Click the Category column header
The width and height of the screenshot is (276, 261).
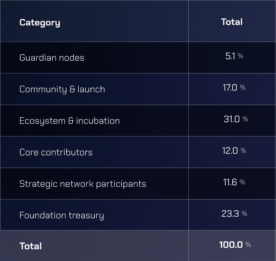pos(40,23)
